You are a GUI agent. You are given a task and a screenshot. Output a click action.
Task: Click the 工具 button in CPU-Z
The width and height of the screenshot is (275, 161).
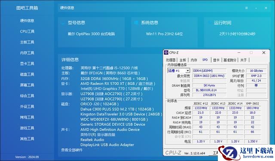(x=215, y=153)
